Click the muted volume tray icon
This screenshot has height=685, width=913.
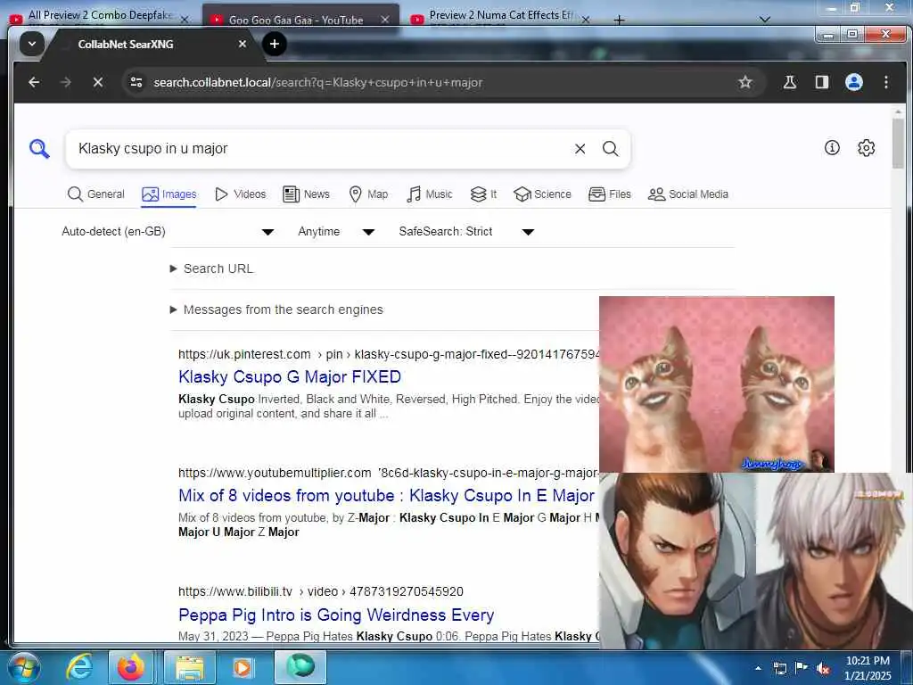click(x=823, y=668)
